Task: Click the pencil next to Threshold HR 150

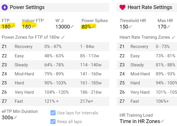Action: [131, 27]
